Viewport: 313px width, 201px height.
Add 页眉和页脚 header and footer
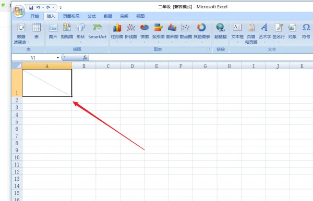[251, 33]
